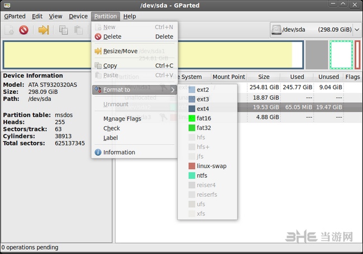Image resolution: width=363 pixels, height=254 pixels.
Task: Close the open Partition menu
Action: click(x=106, y=16)
